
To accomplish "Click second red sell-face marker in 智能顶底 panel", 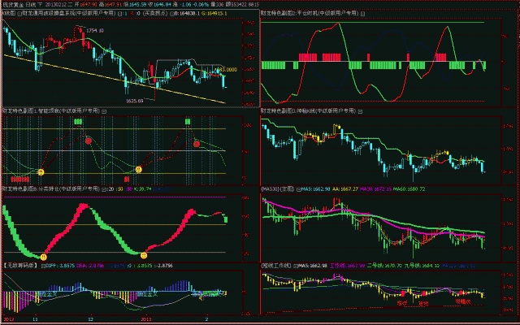I will (196, 142).
